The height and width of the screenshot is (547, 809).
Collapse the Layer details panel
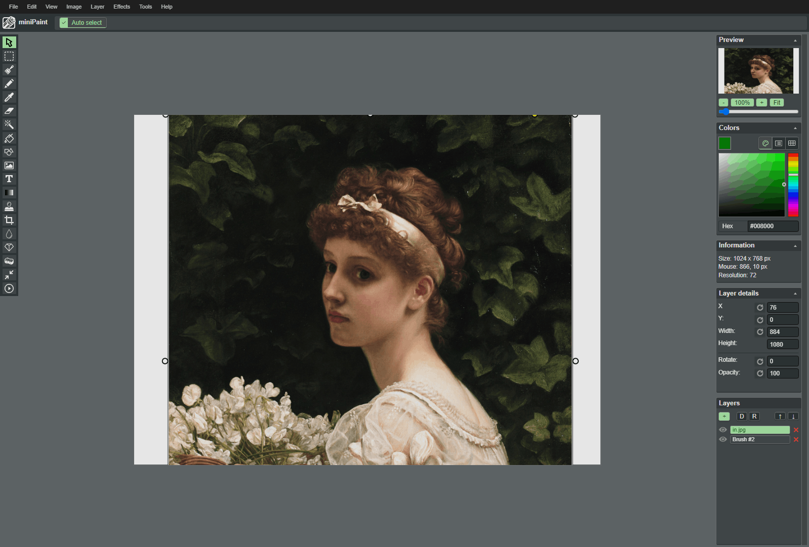coord(795,293)
